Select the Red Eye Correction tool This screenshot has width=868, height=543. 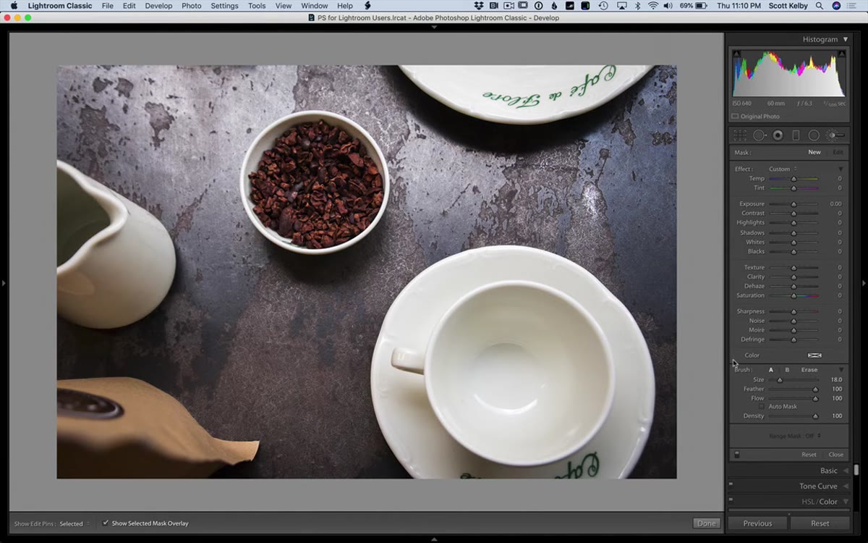[x=778, y=135]
